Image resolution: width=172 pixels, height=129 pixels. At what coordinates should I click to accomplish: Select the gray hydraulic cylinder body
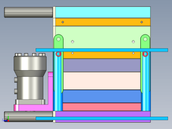(x=30, y=77)
